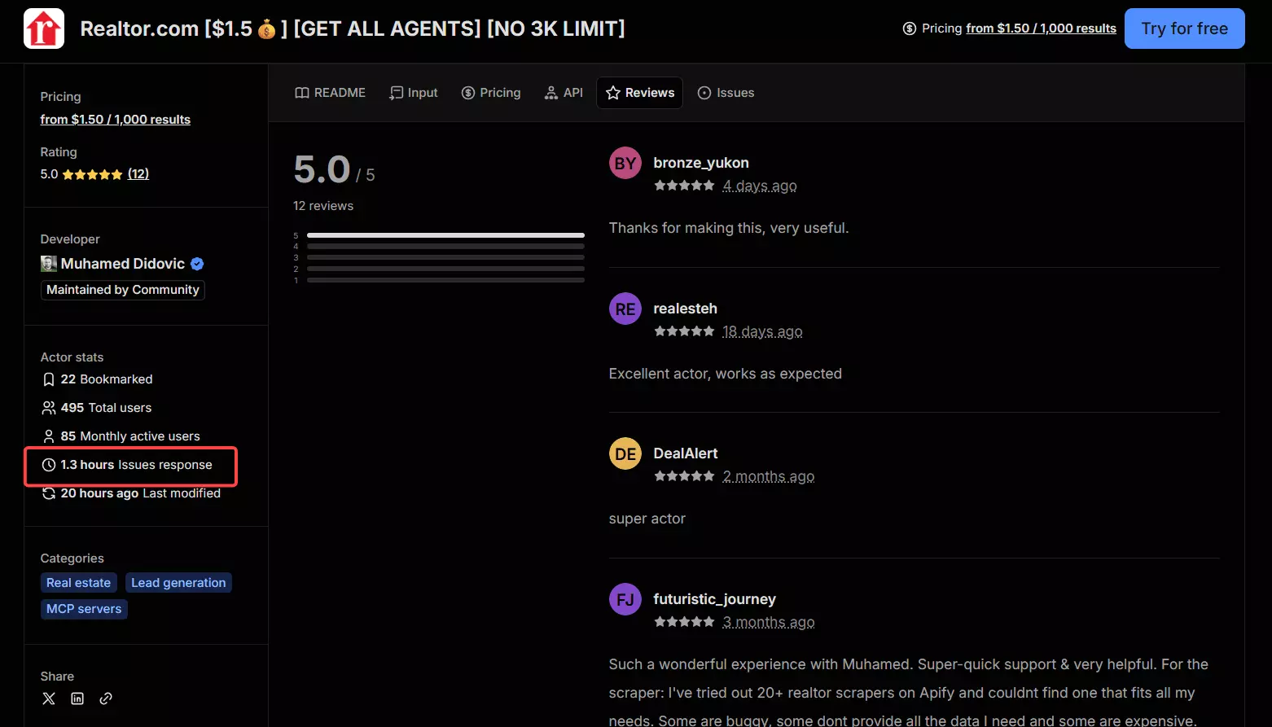
Task: Click the 3 months ago review timestamp
Action: pyautogui.click(x=769, y=622)
